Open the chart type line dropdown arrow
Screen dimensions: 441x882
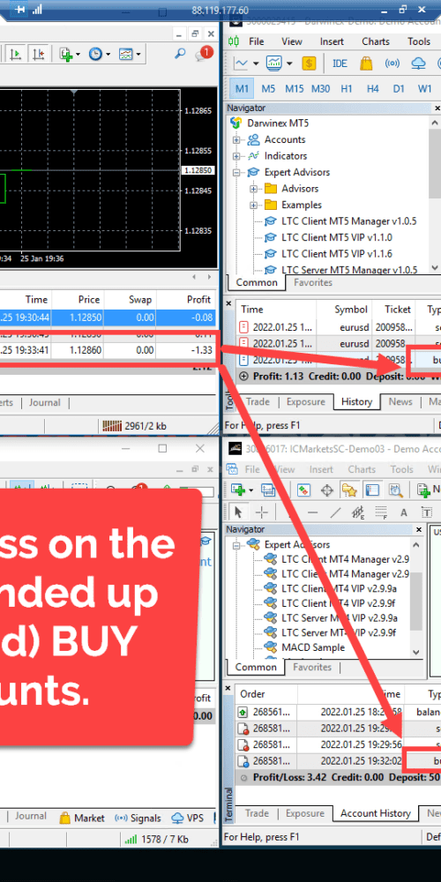pyautogui.click(x=256, y=64)
